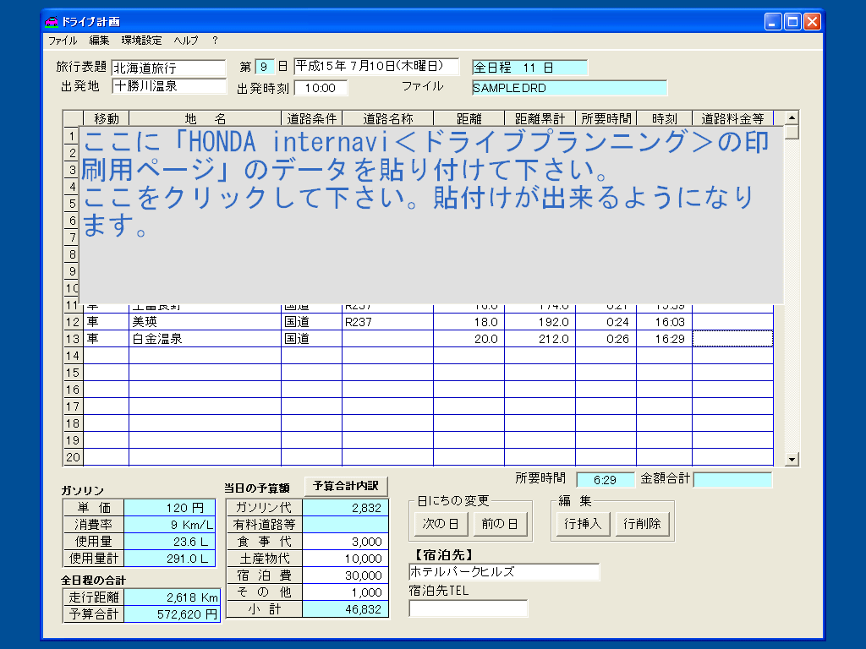Click the 全日程 11 日 display
The width and height of the screenshot is (866, 649).
click(529, 68)
